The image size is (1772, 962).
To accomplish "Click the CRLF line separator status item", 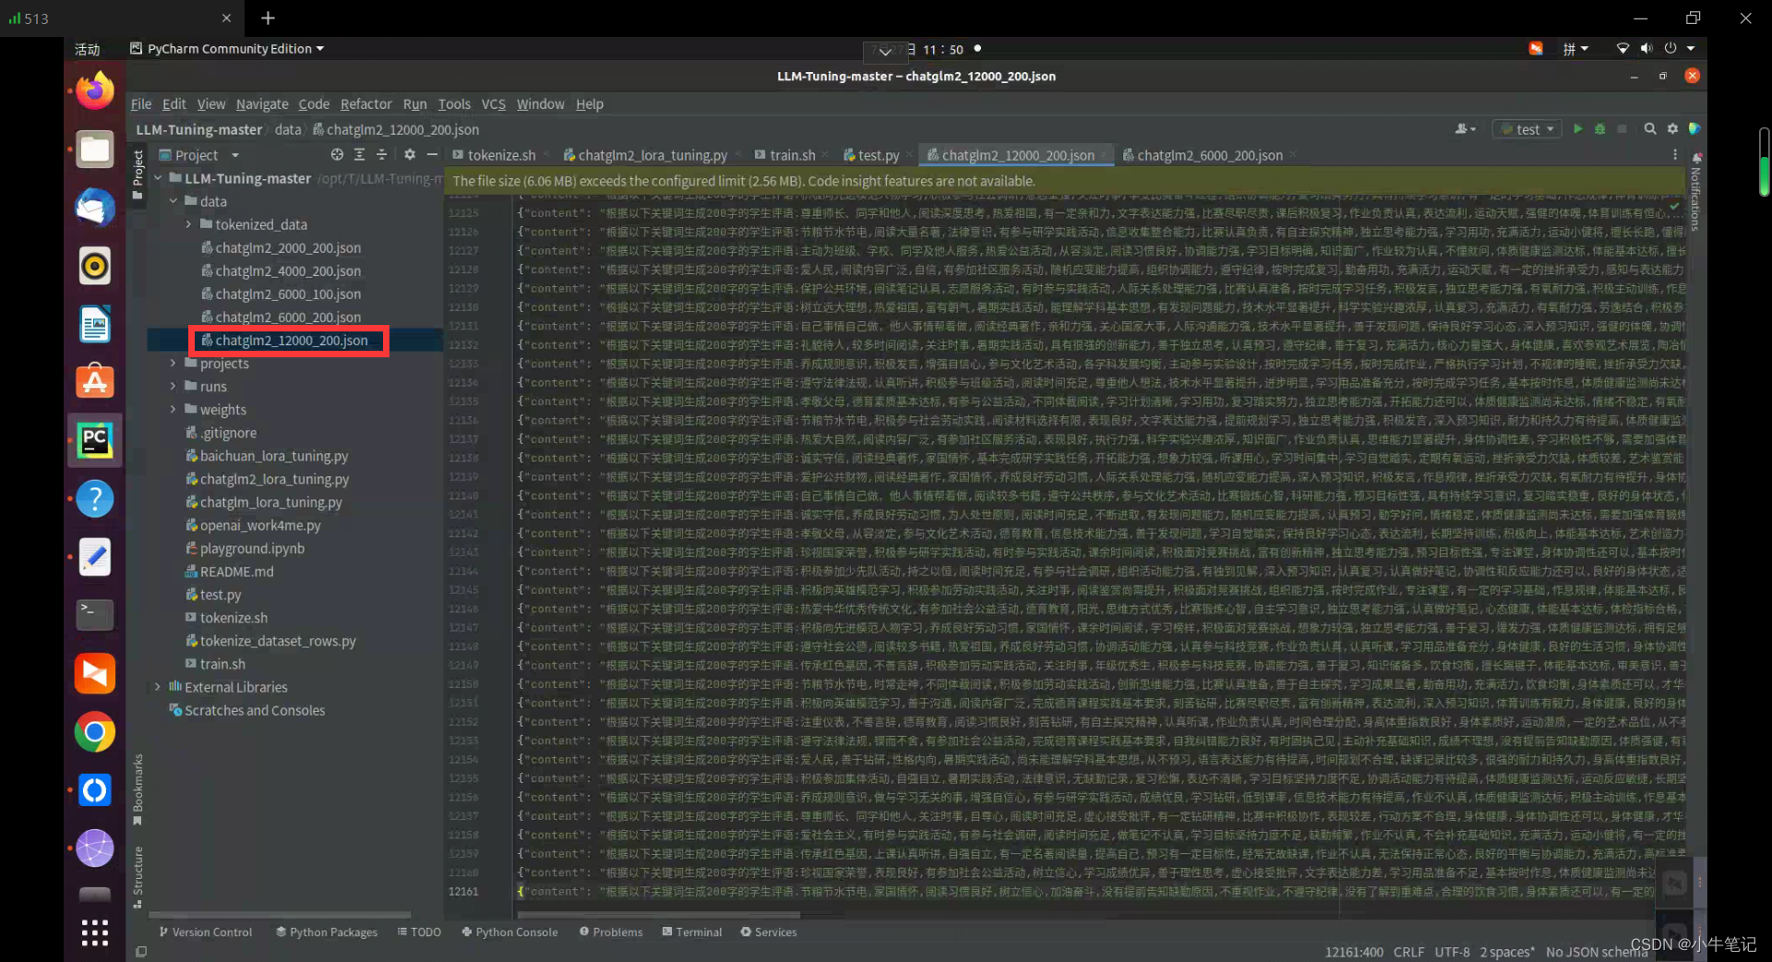I will pyautogui.click(x=1409, y=952).
